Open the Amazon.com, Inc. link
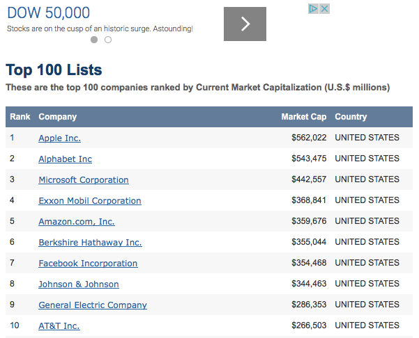The width and height of the screenshot is (419, 338). [x=77, y=222]
